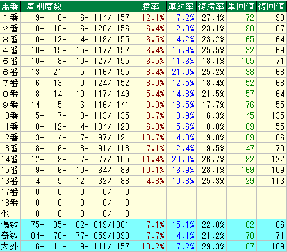Click 複回値 135 in 10番 row
Viewport: 287px width, 252px height.
(x=278, y=115)
